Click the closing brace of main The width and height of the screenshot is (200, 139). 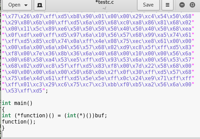[x=3, y=128]
